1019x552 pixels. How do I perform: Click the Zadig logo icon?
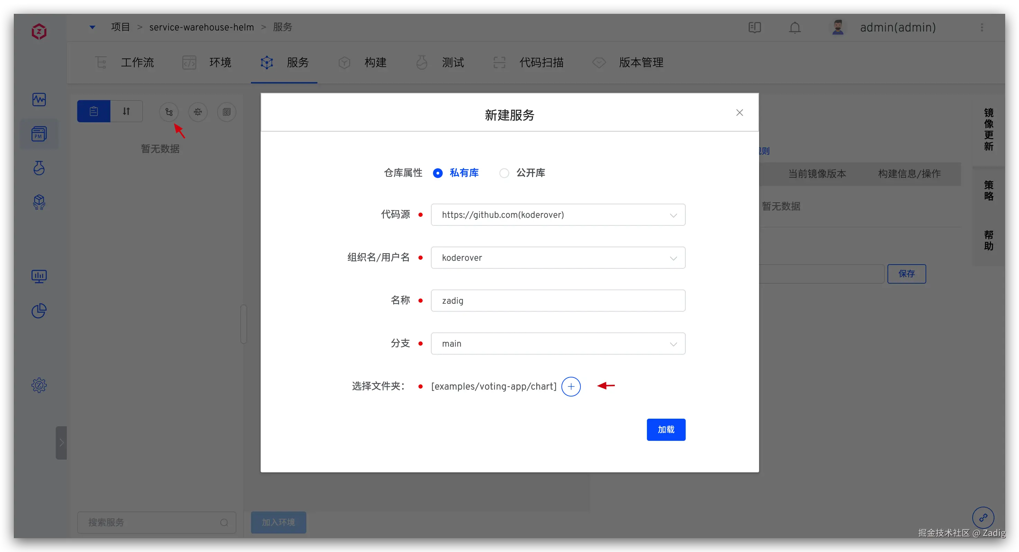coord(39,31)
